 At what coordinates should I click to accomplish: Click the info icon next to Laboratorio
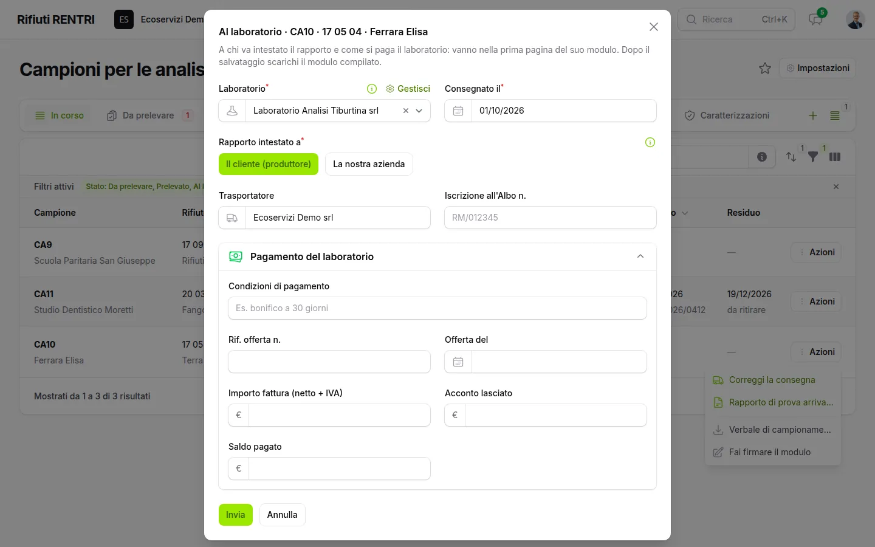[372, 89]
